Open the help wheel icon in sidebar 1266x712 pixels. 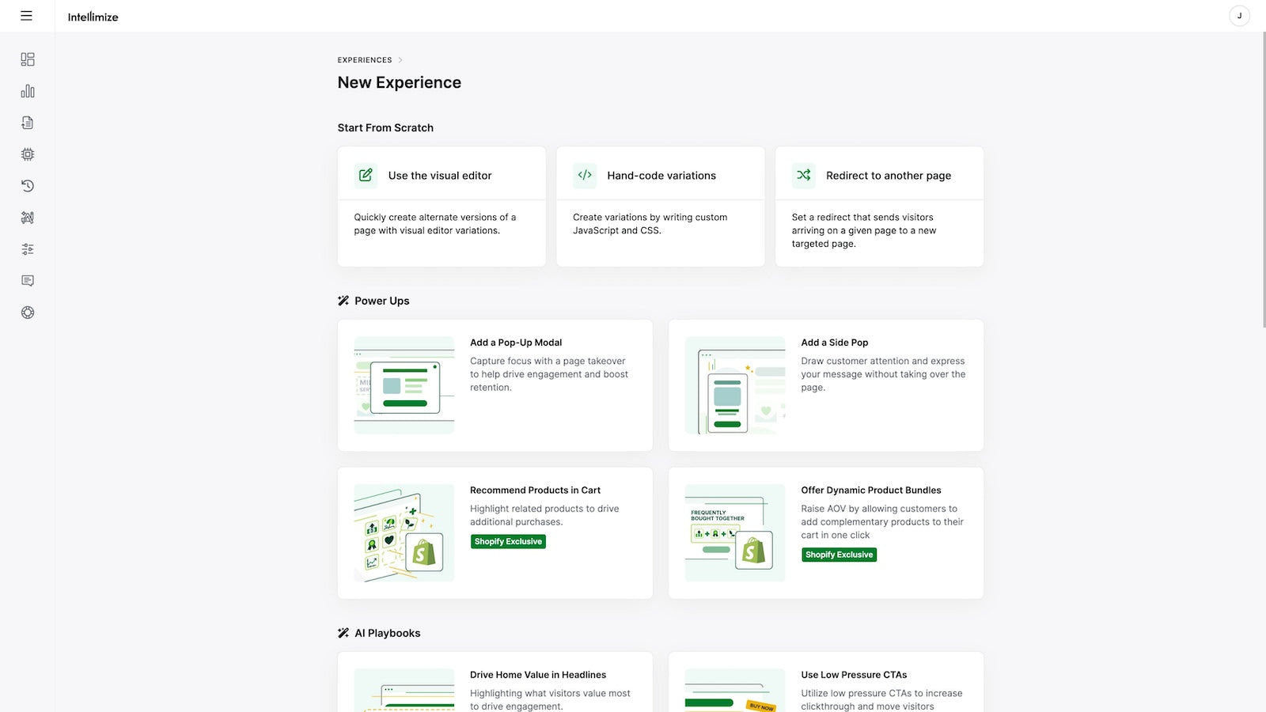(27, 312)
